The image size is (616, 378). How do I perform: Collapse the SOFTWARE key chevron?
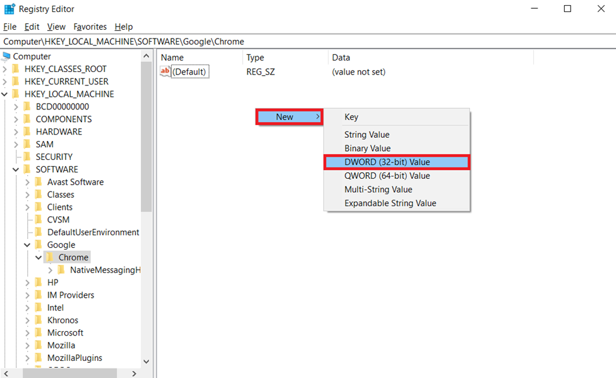(16, 169)
